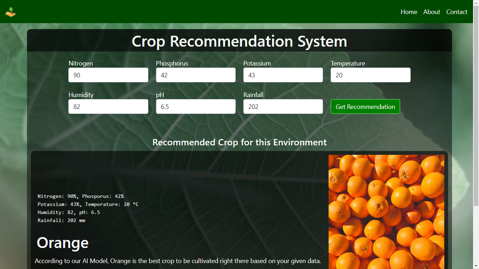The height and width of the screenshot is (269, 479).
Task: Select the Rainfall input box
Action: click(x=283, y=106)
